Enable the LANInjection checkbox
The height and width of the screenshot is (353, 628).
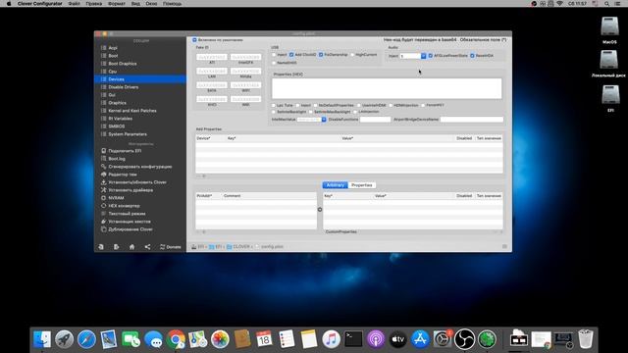pos(355,112)
